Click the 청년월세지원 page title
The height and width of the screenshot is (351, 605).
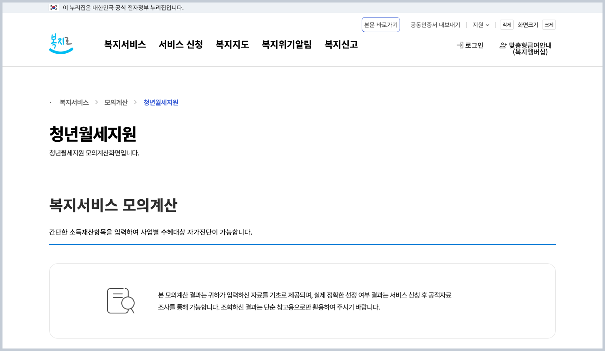92,134
